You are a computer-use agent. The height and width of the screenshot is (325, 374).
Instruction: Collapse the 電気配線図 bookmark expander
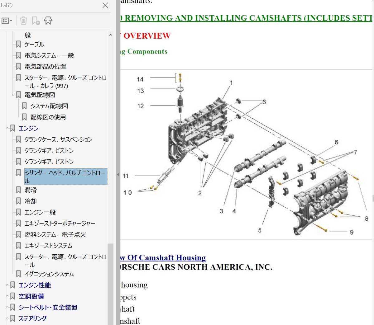pos(13,95)
